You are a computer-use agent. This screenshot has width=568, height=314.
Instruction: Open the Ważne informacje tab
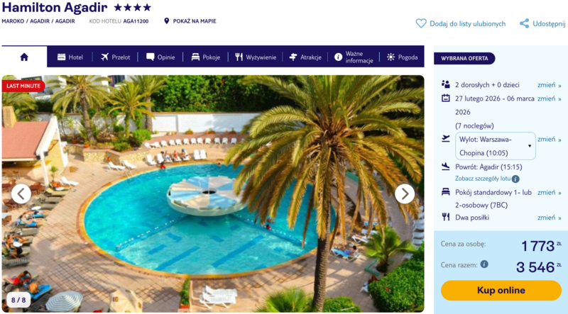tap(354, 57)
